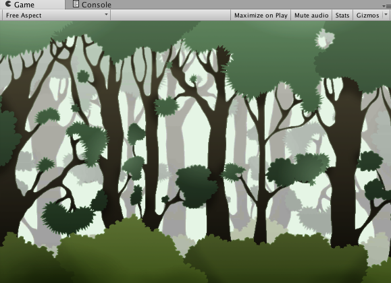Open the Gizmos dropdown arrow

click(386, 15)
